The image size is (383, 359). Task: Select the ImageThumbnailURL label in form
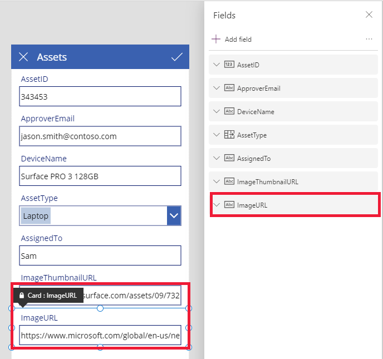coord(58,278)
